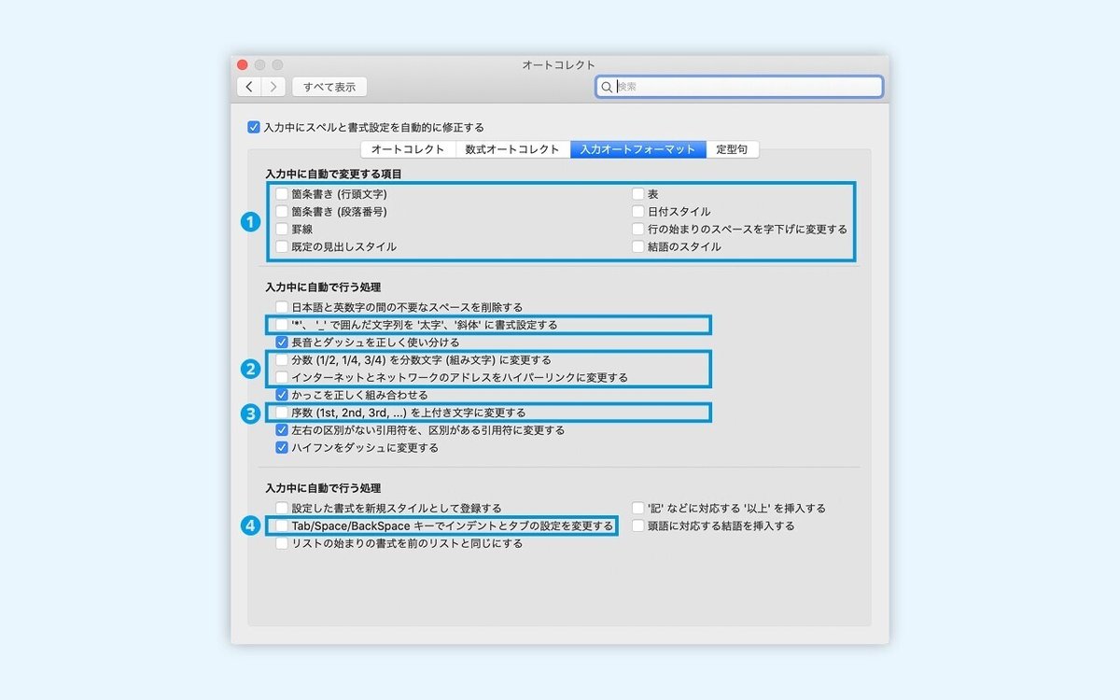Enable fraction-to-symbol conversion checkbox

(x=282, y=359)
